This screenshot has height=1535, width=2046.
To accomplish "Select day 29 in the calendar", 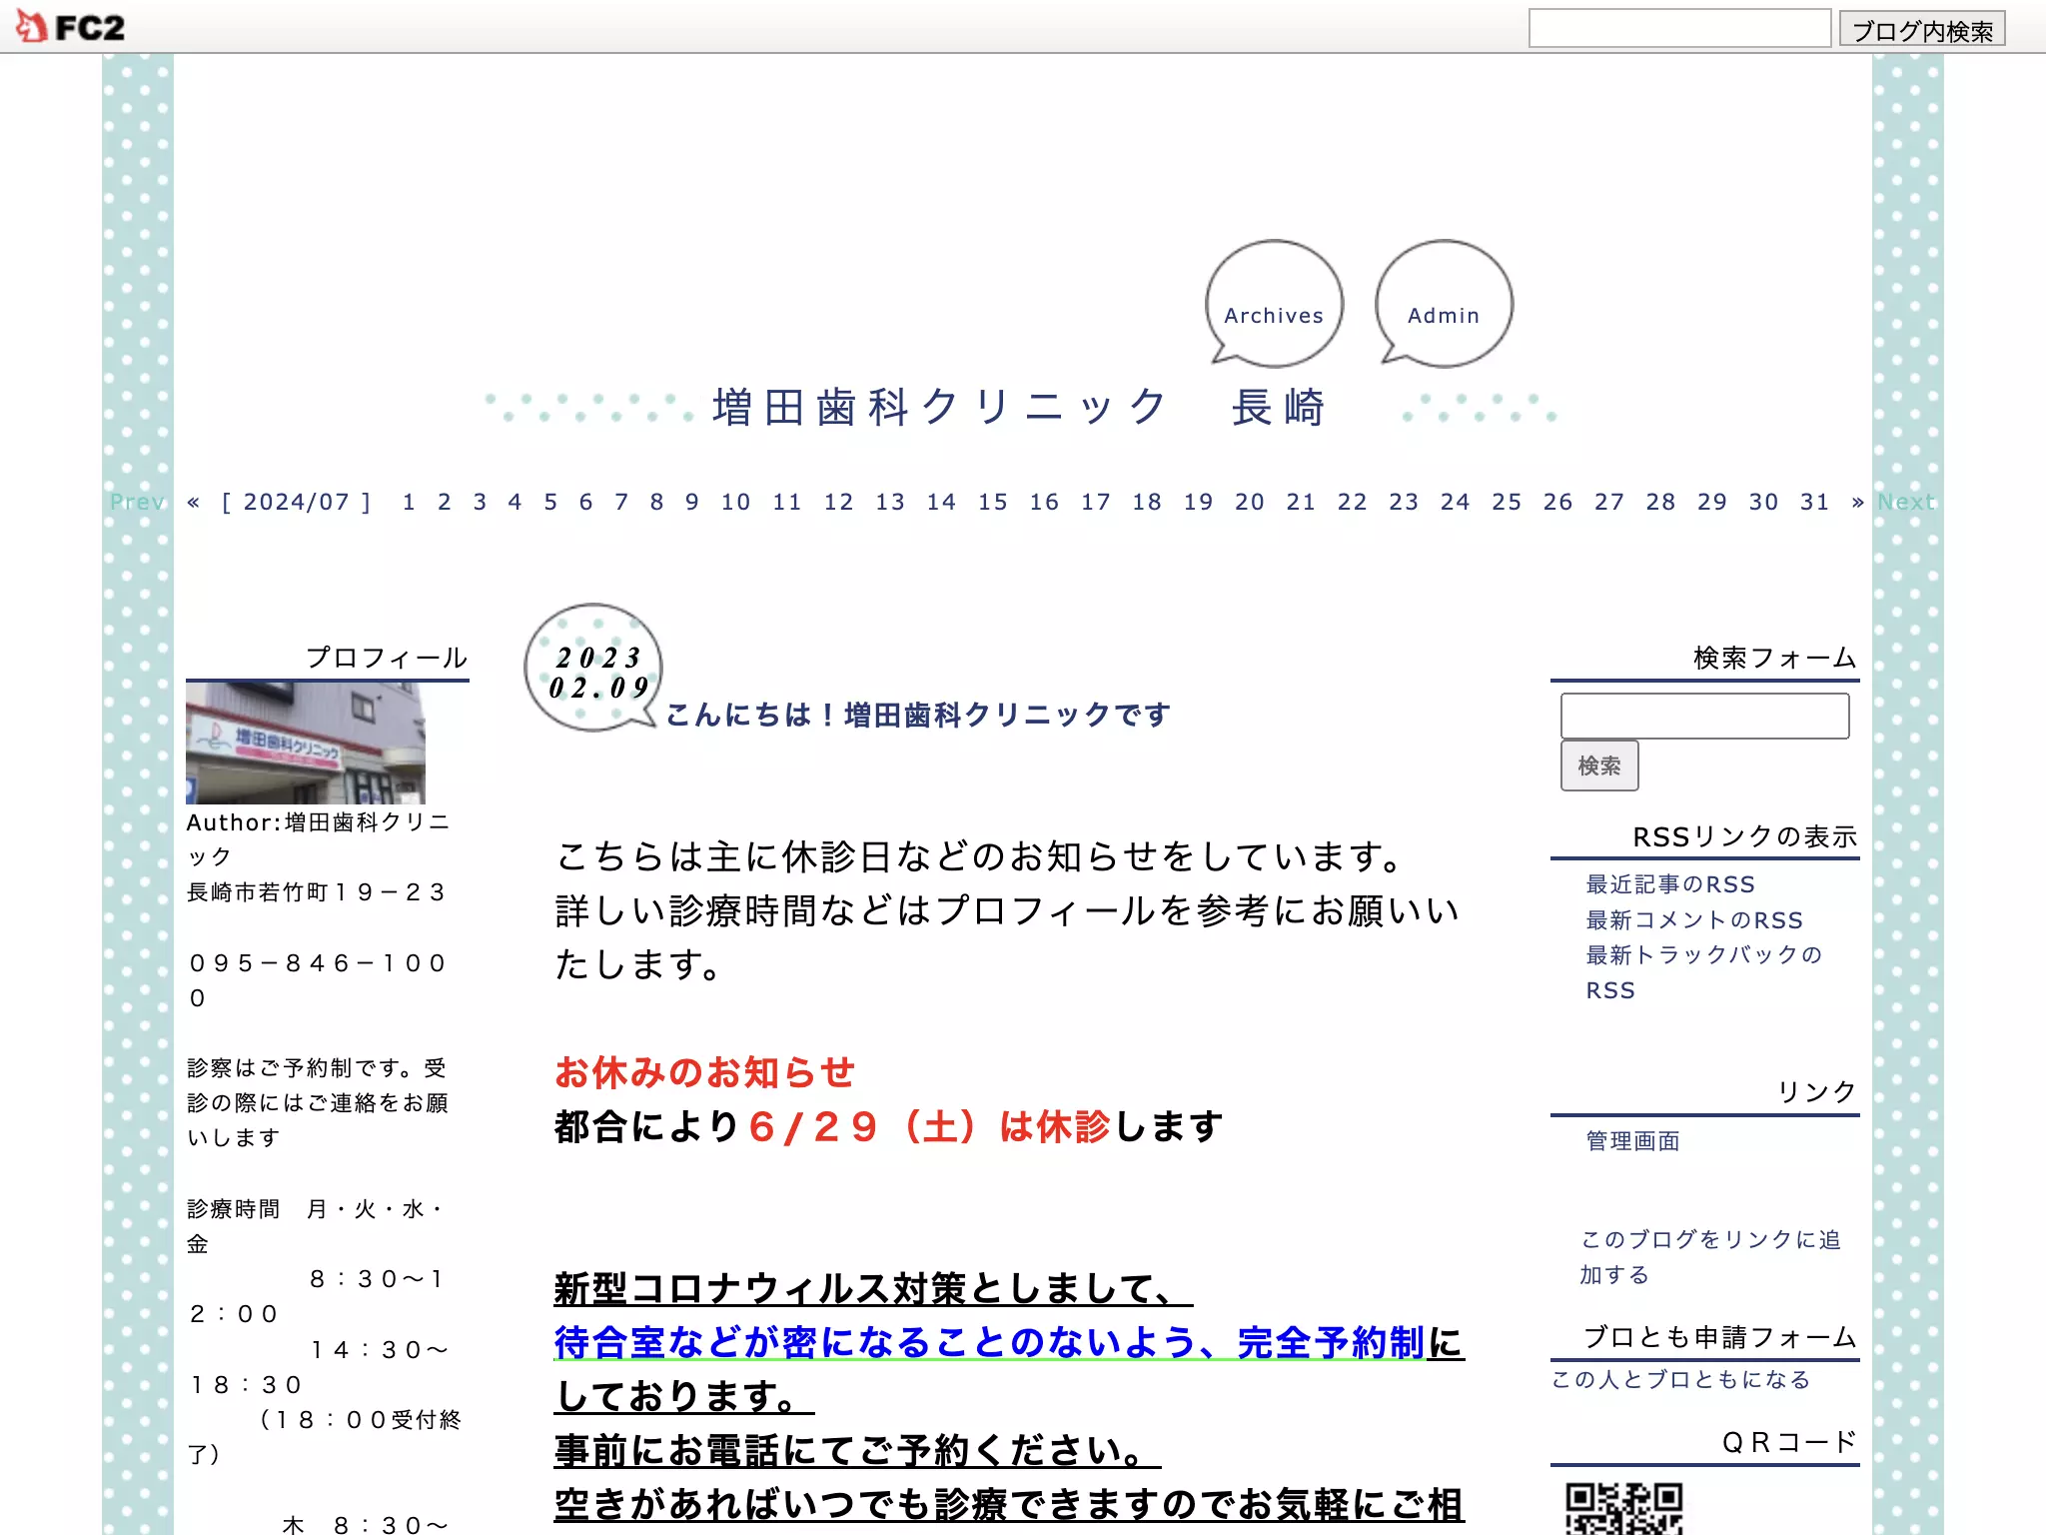I will 1712,502.
